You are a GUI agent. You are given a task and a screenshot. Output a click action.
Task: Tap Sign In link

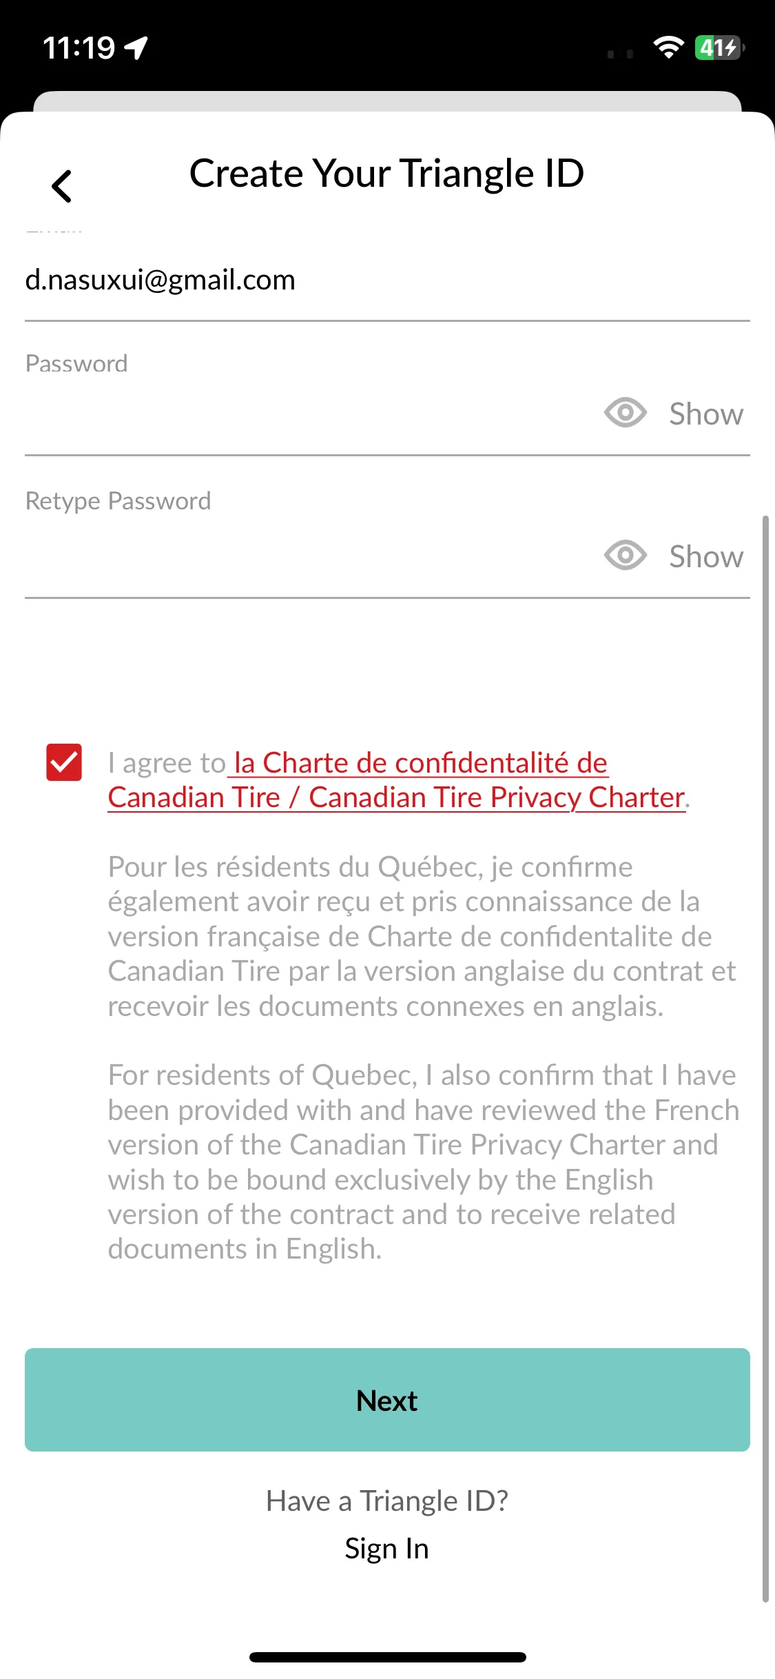pos(387,1549)
